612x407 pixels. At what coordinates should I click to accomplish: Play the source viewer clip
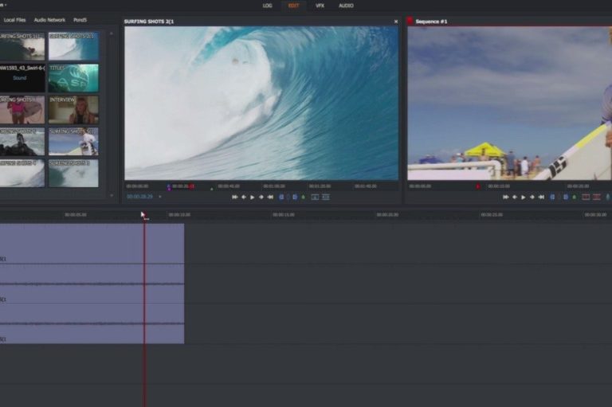click(x=252, y=197)
